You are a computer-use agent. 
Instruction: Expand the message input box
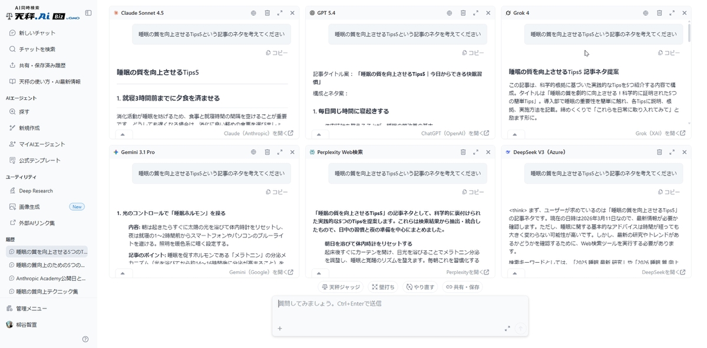tap(507, 329)
